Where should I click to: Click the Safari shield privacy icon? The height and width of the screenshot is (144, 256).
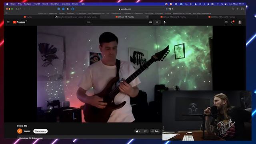pos(68,9)
